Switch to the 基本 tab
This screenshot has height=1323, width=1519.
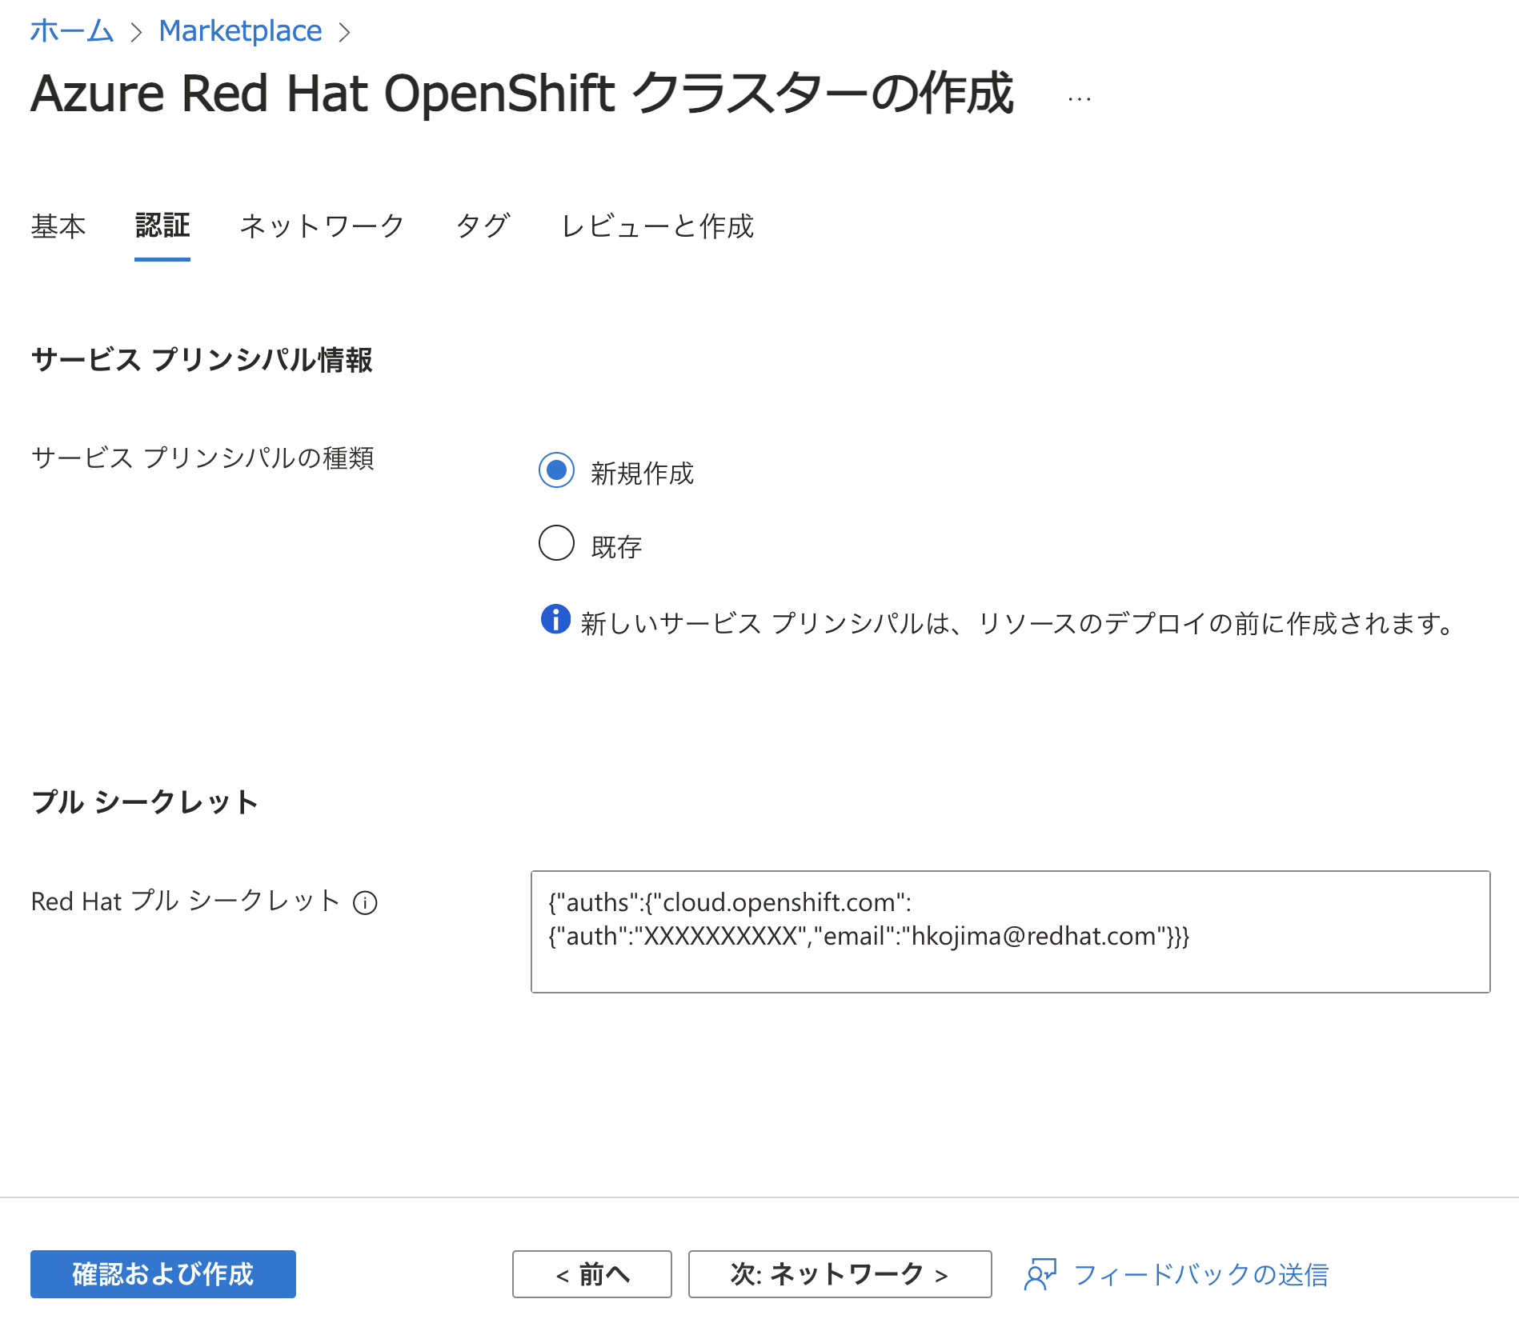coord(58,226)
